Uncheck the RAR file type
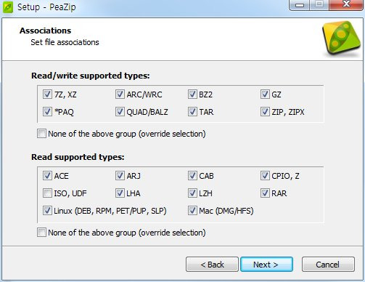The width and height of the screenshot is (365, 282). (x=265, y=193)
